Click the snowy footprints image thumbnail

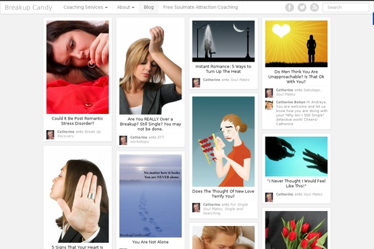(150, 196)
